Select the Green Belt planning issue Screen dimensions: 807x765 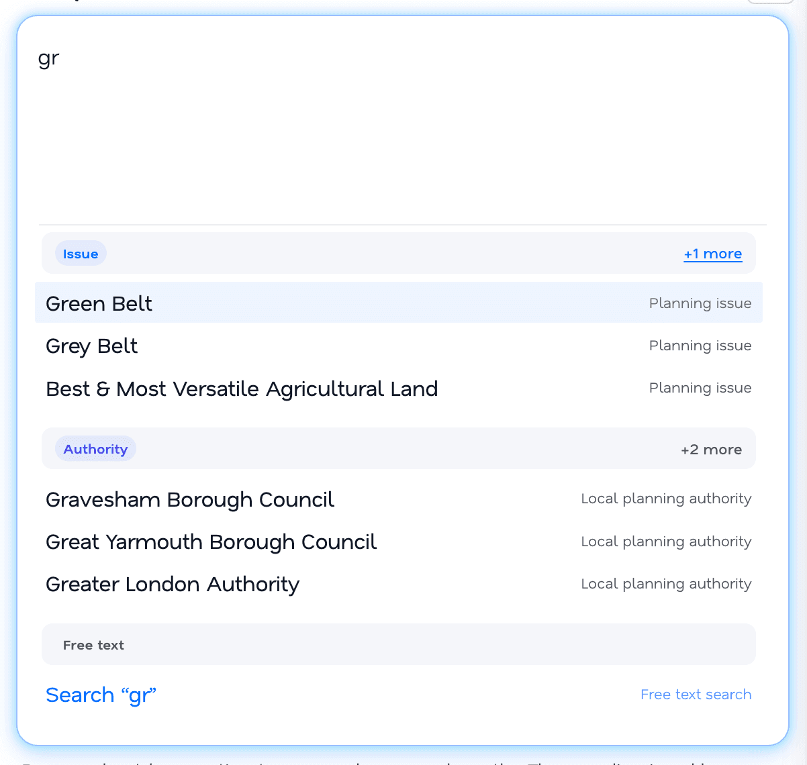click(99, 303)
